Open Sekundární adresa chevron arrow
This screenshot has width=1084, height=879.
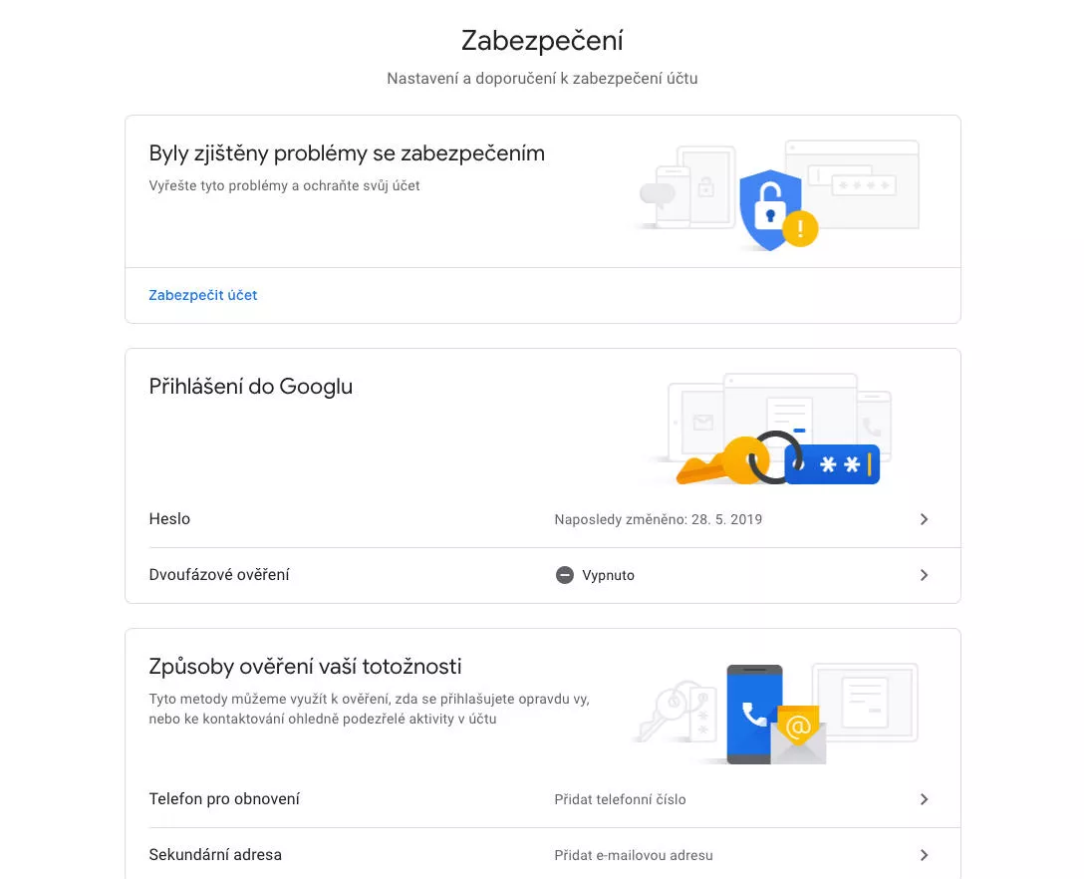(x=924, y=855)
